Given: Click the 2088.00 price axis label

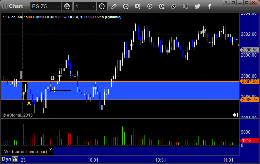Looking at the screenshot, I should 249,76.
